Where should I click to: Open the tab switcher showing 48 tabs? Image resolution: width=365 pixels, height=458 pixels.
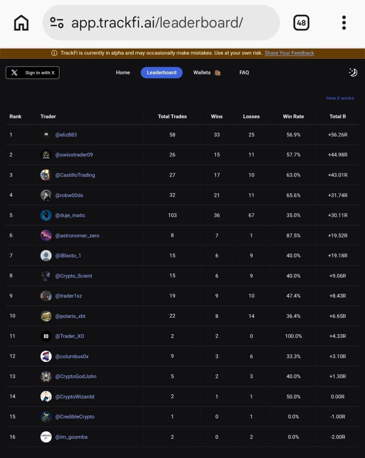point(301,22)
